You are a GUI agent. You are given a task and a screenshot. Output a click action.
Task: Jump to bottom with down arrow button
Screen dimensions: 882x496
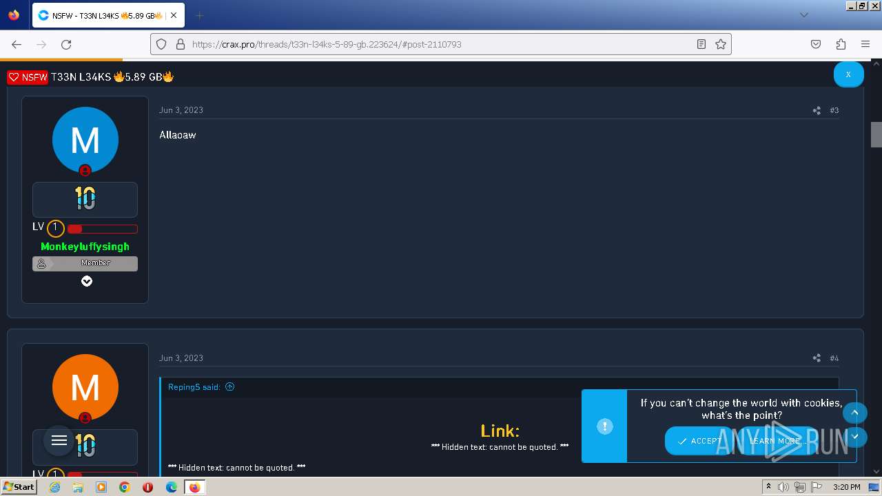(854, 436)
